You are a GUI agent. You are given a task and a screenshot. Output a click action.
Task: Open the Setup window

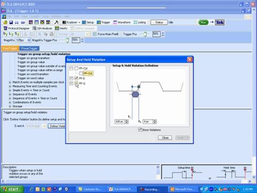click(x=88, y=23)
